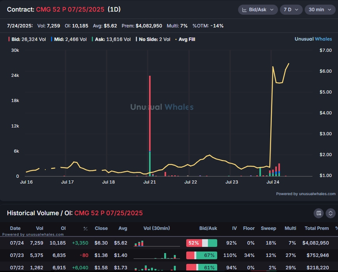Click the Jul 24 x-axis label

273,182
